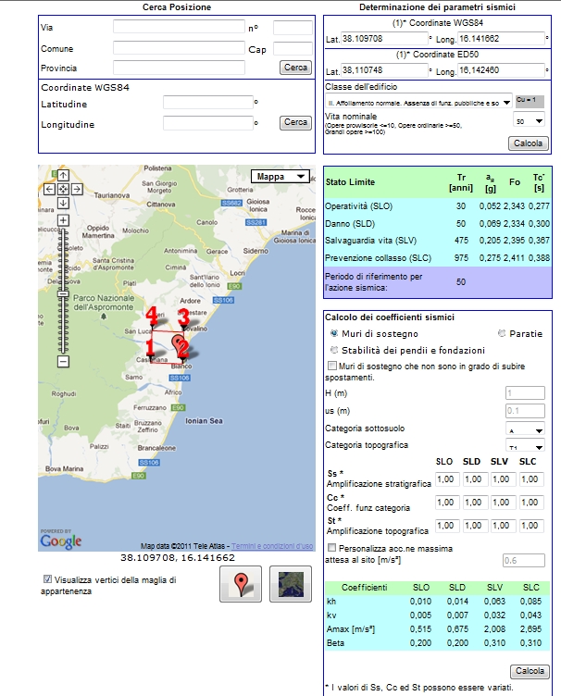Click into the Via input field

[179, 27]
